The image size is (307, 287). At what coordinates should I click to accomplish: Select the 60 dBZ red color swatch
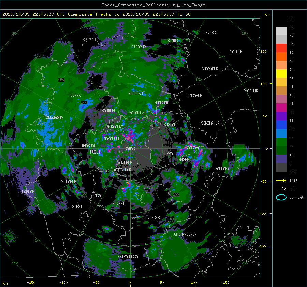click(x=281, y=48)
